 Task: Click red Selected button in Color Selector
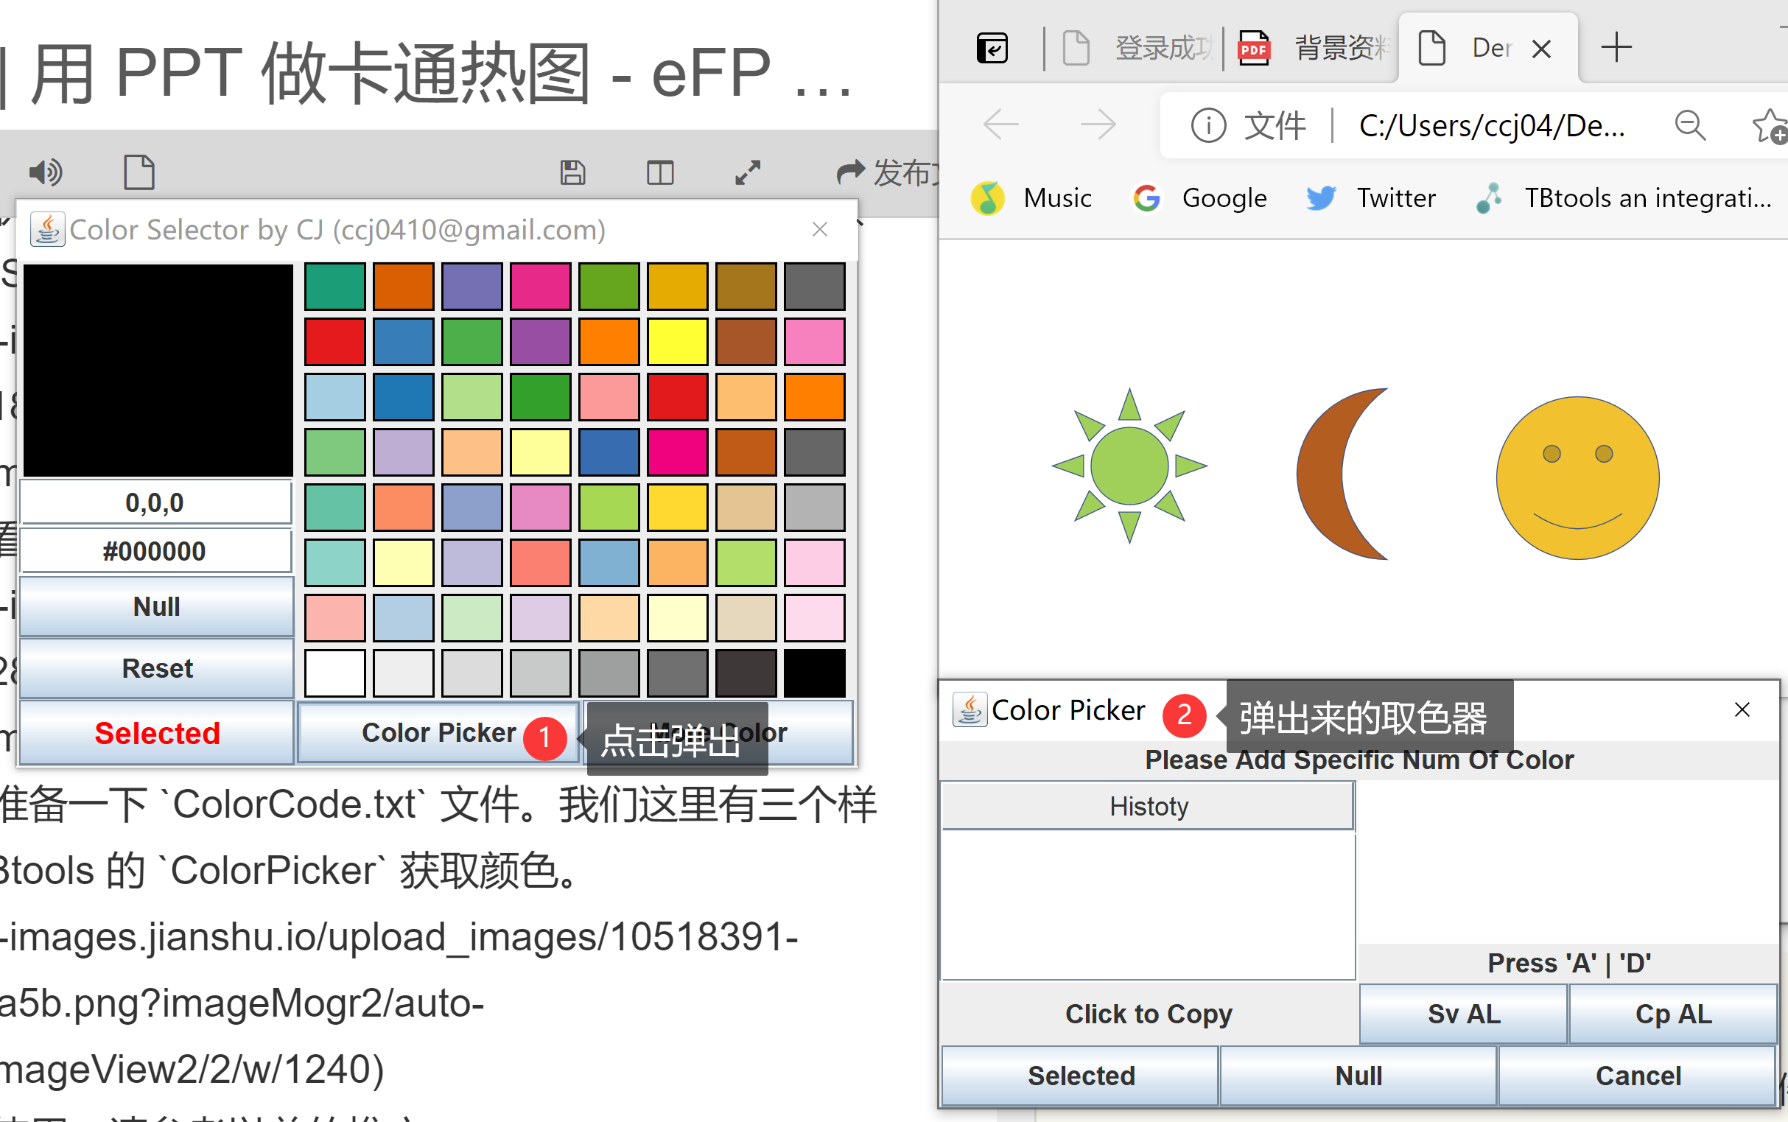click(x=156, y=733)
